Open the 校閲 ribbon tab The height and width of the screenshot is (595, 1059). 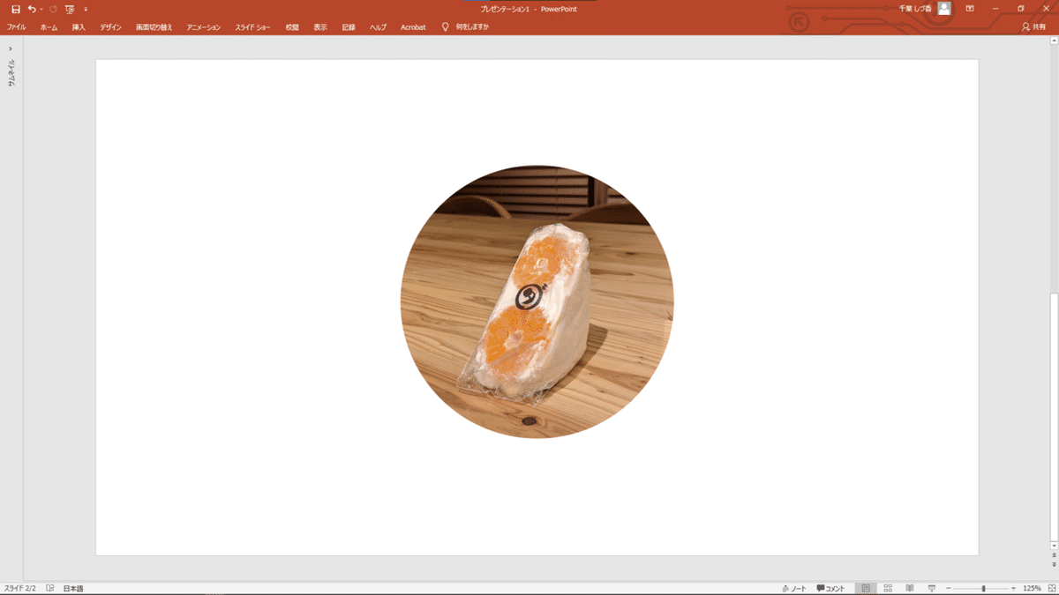tap(292, 27)
